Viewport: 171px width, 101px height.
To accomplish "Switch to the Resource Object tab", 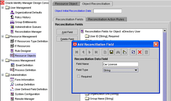I will tap(66, 4).
